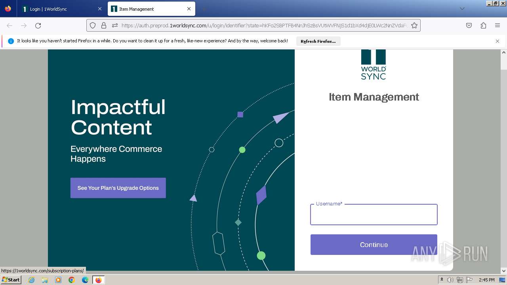Go forward with the forward arrow
The image size is (507, 285).
[24, 25]
